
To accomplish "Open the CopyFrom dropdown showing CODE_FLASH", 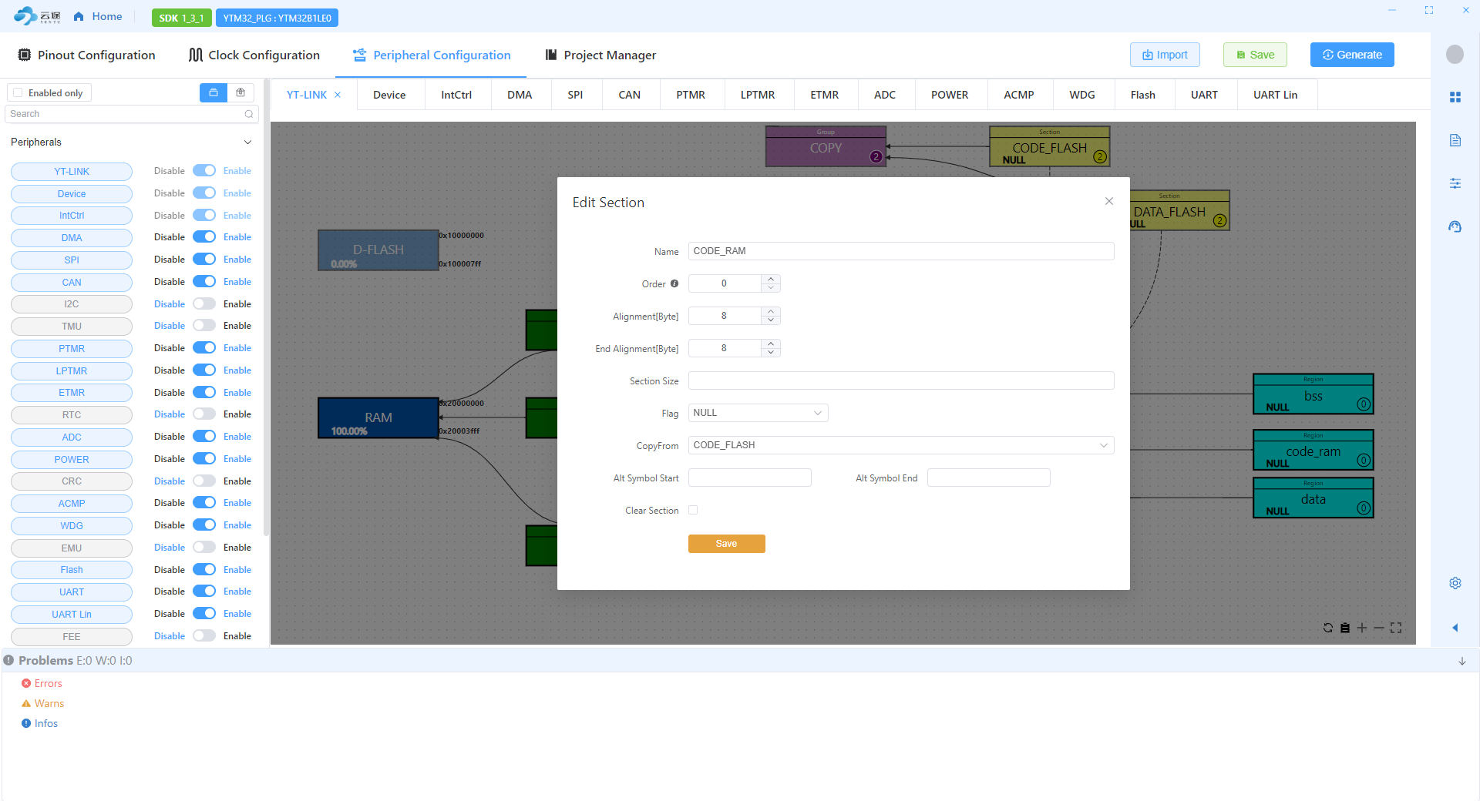I will click(x=900, y=445).
